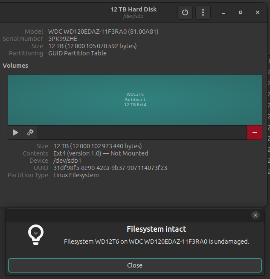270x279 pixels.
Task: Close the Disks window
Action: tap(258, 12)
